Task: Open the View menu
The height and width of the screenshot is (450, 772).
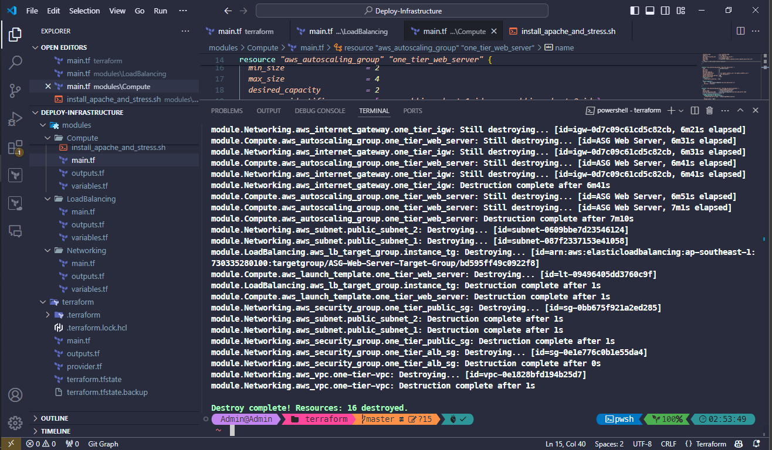Action: point(117,11)
